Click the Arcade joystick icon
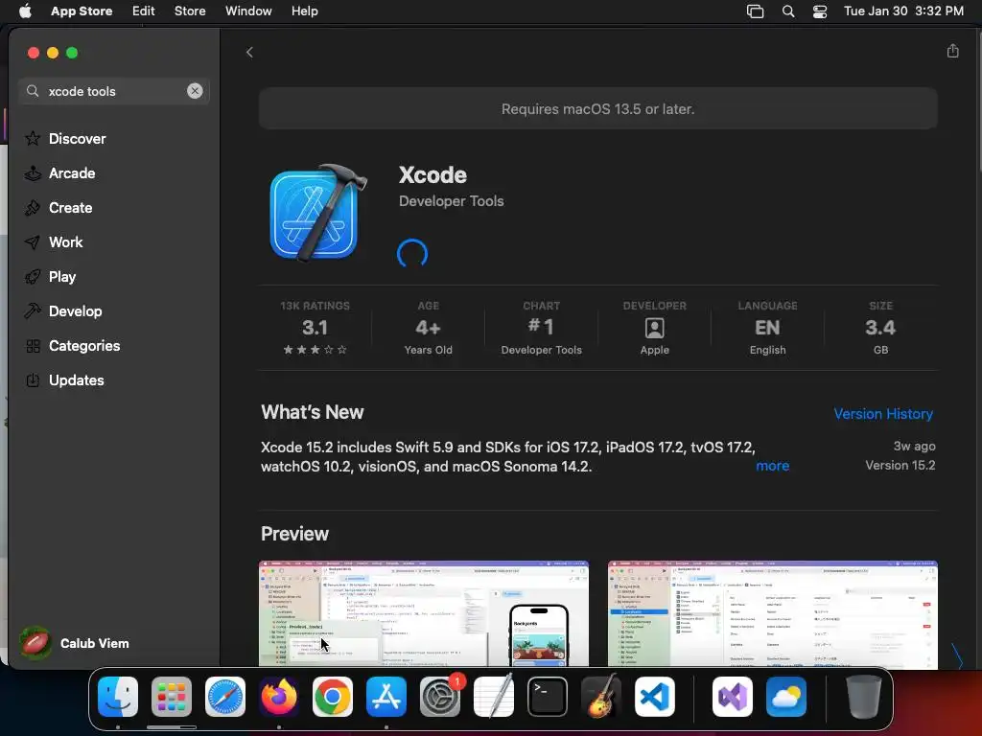The image size is (982, 736). (x=33, y=173)
